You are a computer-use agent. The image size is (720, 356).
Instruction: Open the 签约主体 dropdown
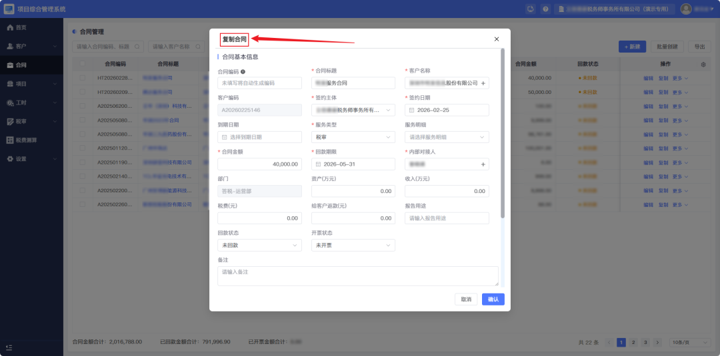353,110
